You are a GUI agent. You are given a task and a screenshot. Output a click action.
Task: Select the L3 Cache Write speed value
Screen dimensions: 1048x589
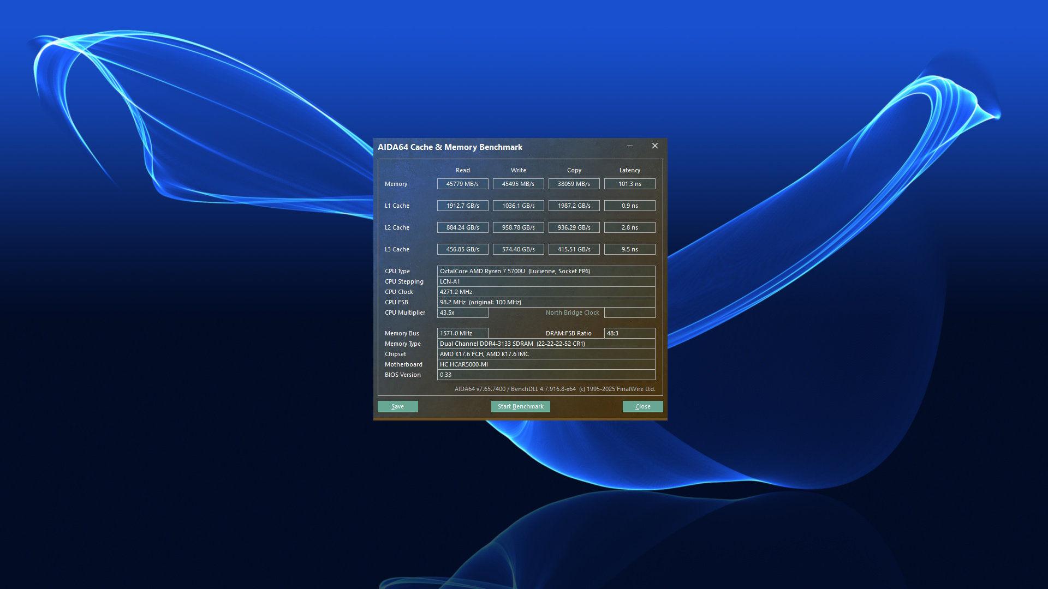point(518,249)
